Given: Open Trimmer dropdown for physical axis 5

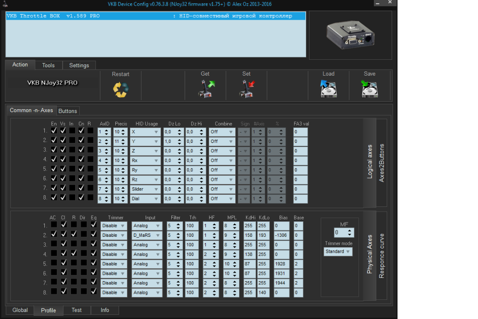Looking at the screenshot, I should click(x=114, y=264).
